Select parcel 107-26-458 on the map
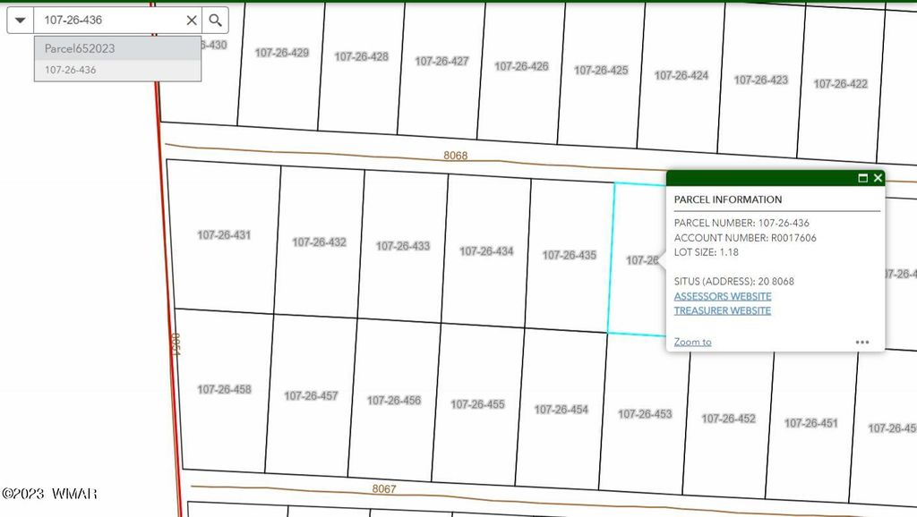 (224, 389)
